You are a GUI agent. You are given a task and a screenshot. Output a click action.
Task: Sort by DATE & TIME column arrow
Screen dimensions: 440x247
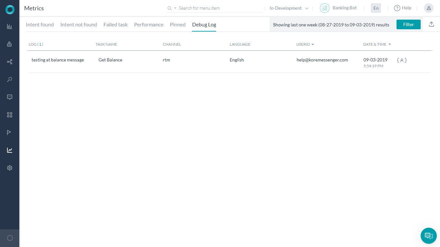coord(390,44)
